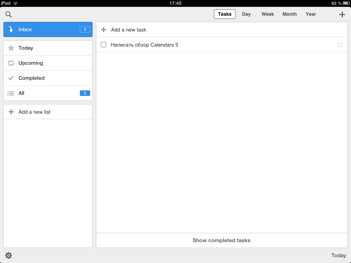Open task text Написать обзор Calendars 5
Image resolution: width=351 pixels, height=263 pixels.
[144, 45]
